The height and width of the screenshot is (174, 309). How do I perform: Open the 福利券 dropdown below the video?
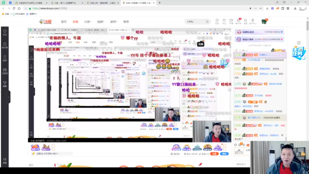pos(175,154)
